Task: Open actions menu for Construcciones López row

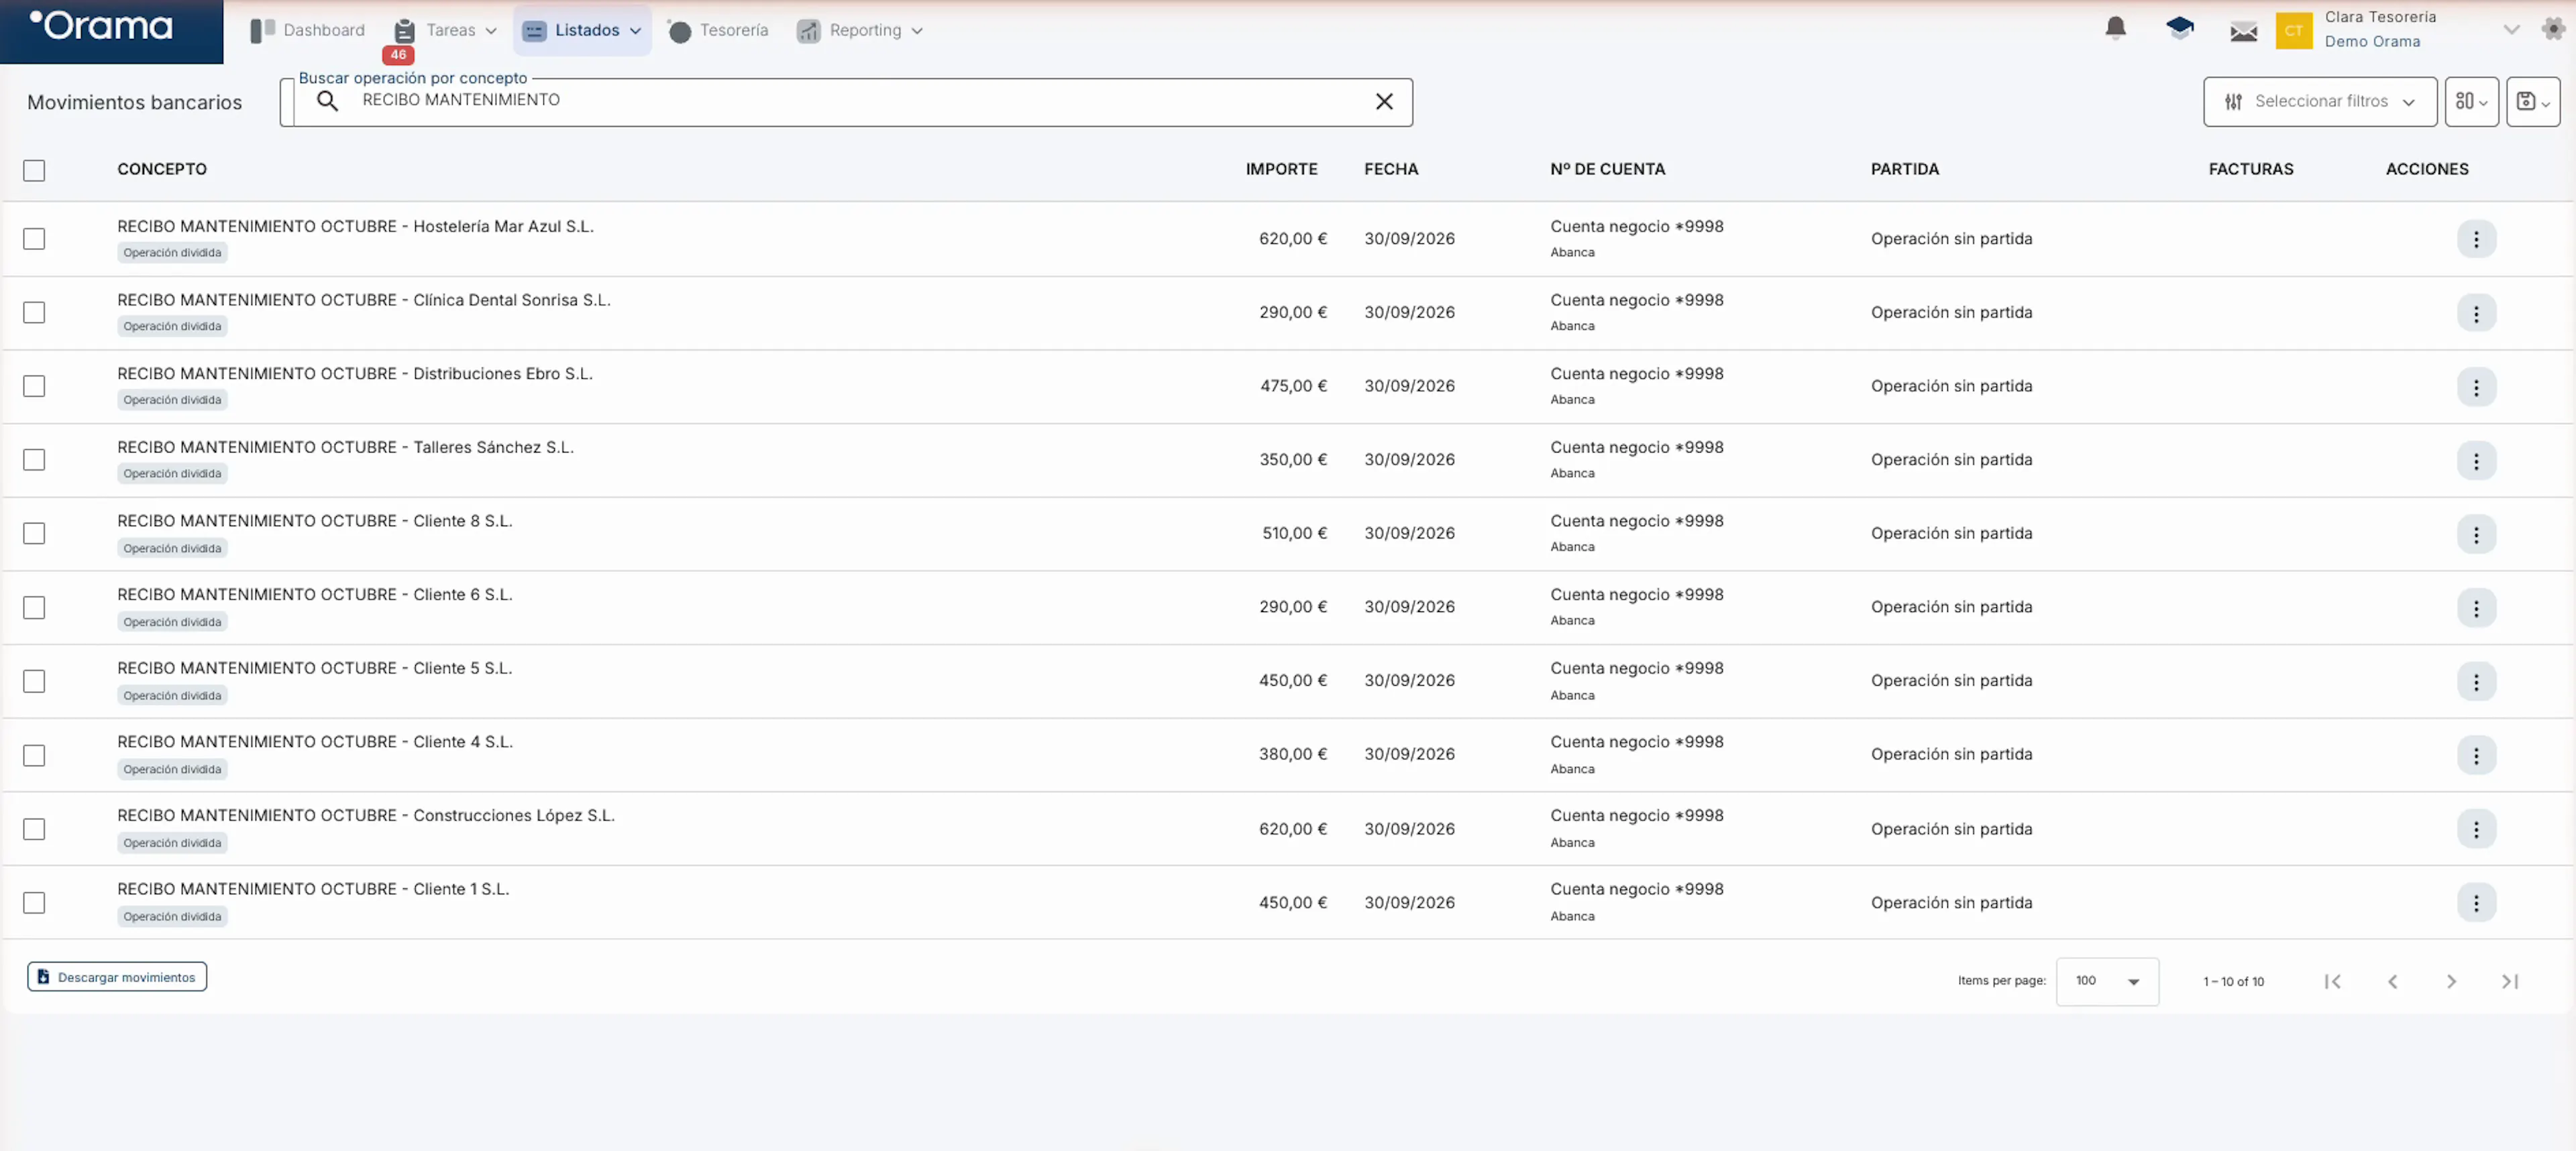Action: click(2476, 829)
